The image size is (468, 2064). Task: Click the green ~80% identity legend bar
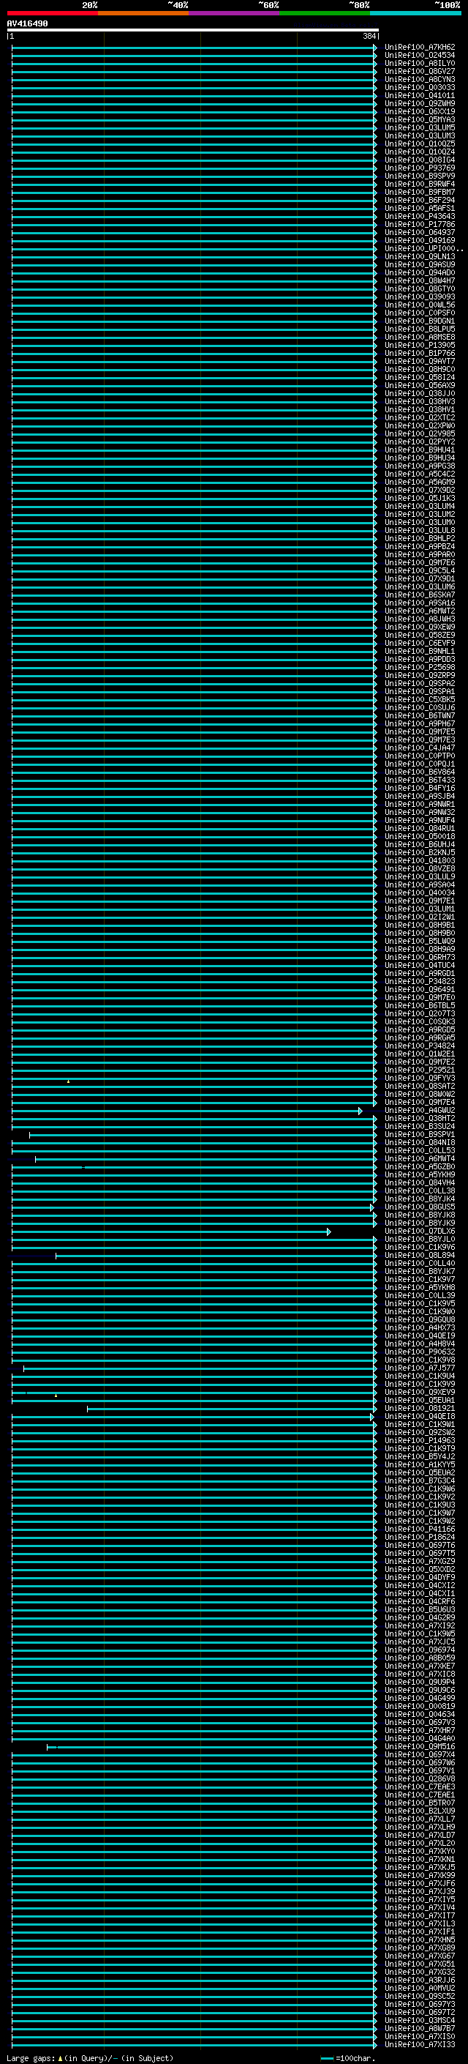(x=325, y=13)
